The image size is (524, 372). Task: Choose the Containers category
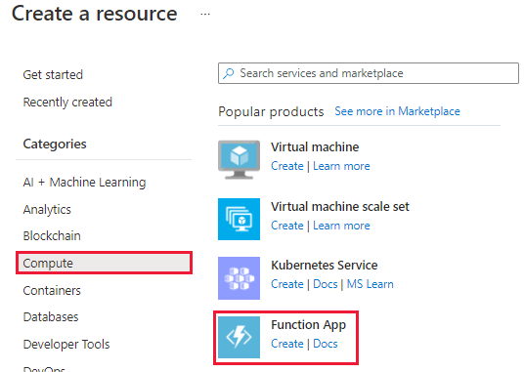pyautogui.click(x=52, y=291)
